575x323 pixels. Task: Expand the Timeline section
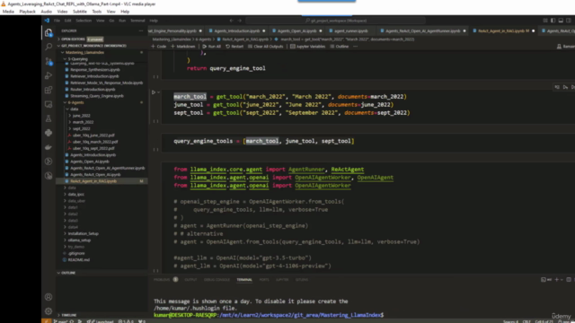[68, 315]
